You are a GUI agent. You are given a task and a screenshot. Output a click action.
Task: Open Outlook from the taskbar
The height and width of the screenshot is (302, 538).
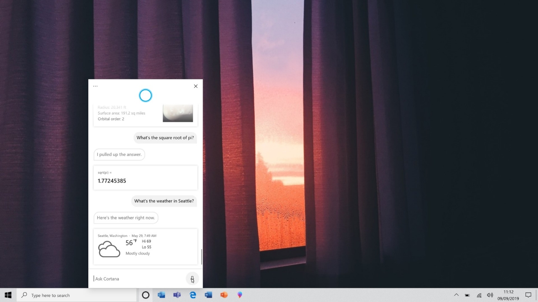161,295
